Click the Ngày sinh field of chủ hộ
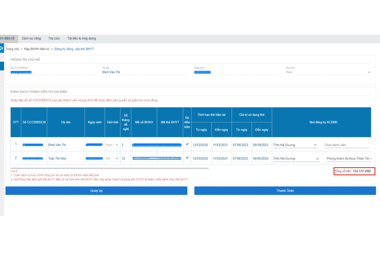This screenshot has width=380, height=257. (x=237, y=72)
